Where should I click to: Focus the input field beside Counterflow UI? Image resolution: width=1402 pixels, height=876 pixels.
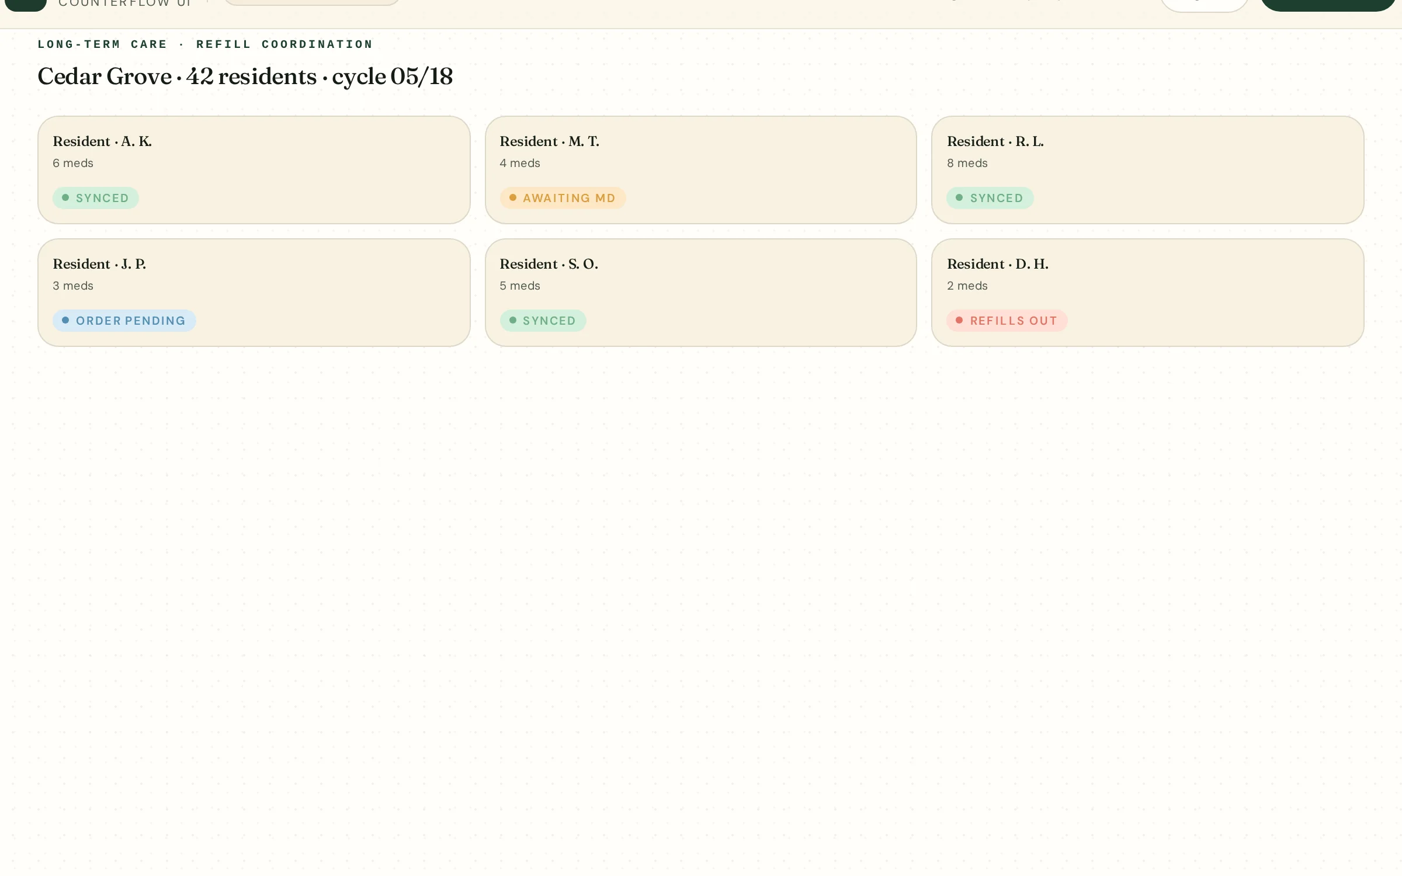coord(312,2)
